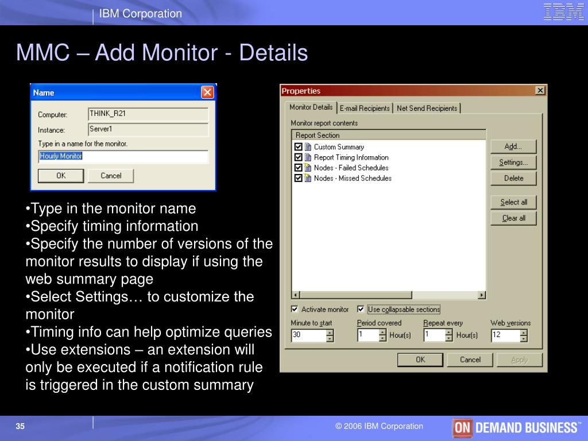Click the Report Section column header
This screenshot has width=588, height=441.
tap(389, 135)
